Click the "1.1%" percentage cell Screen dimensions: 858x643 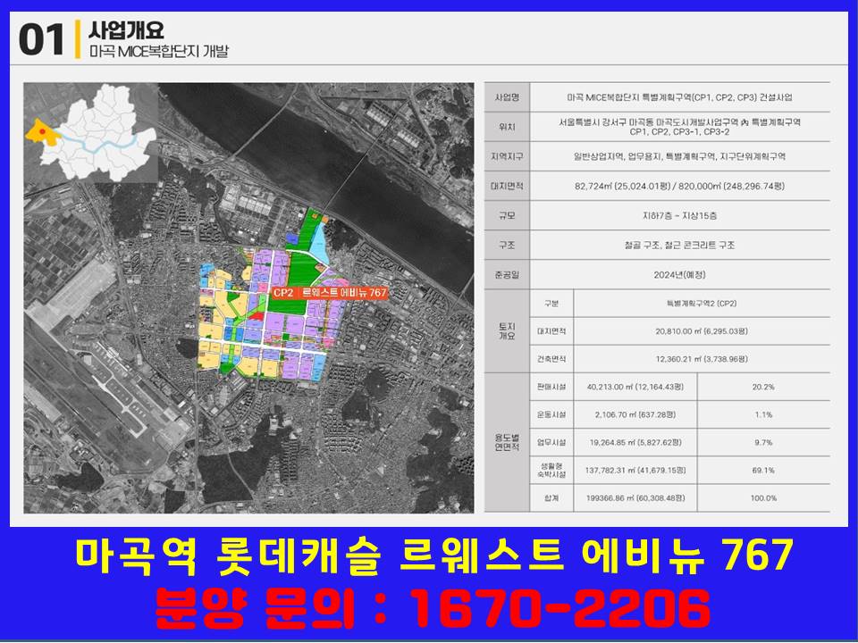pyautogui.click(x=763, y=414)
